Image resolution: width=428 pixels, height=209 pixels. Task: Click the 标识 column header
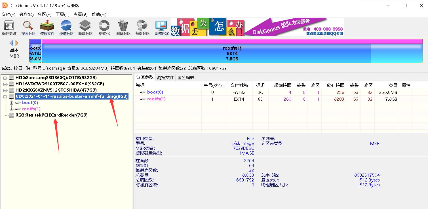pos(260,85)
